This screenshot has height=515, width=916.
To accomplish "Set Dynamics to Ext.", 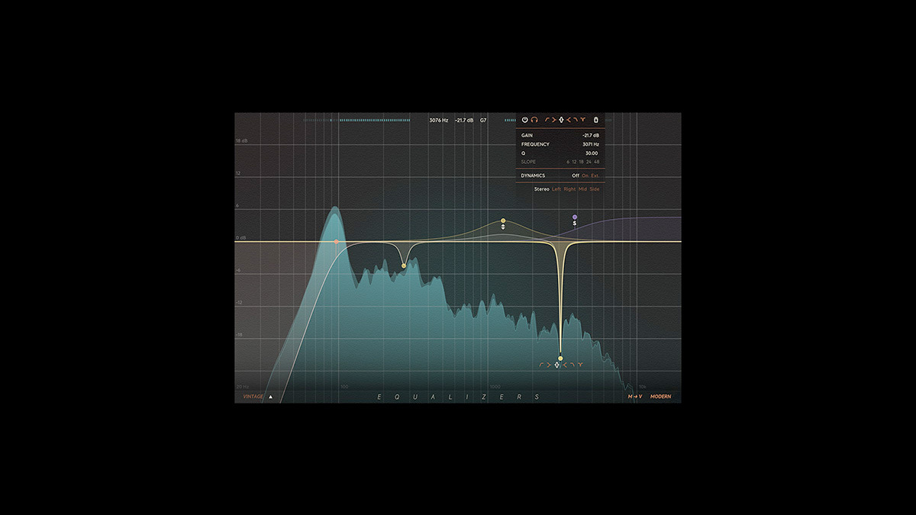I will pyautogui.click(x=595, y=175).
